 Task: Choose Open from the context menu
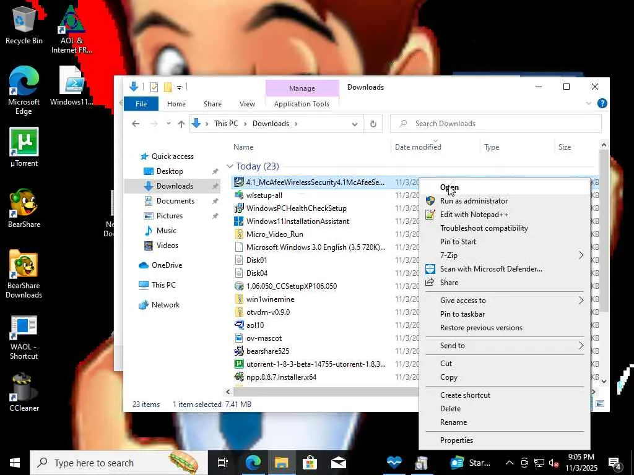pyautogui.click(x=504, y=187)
